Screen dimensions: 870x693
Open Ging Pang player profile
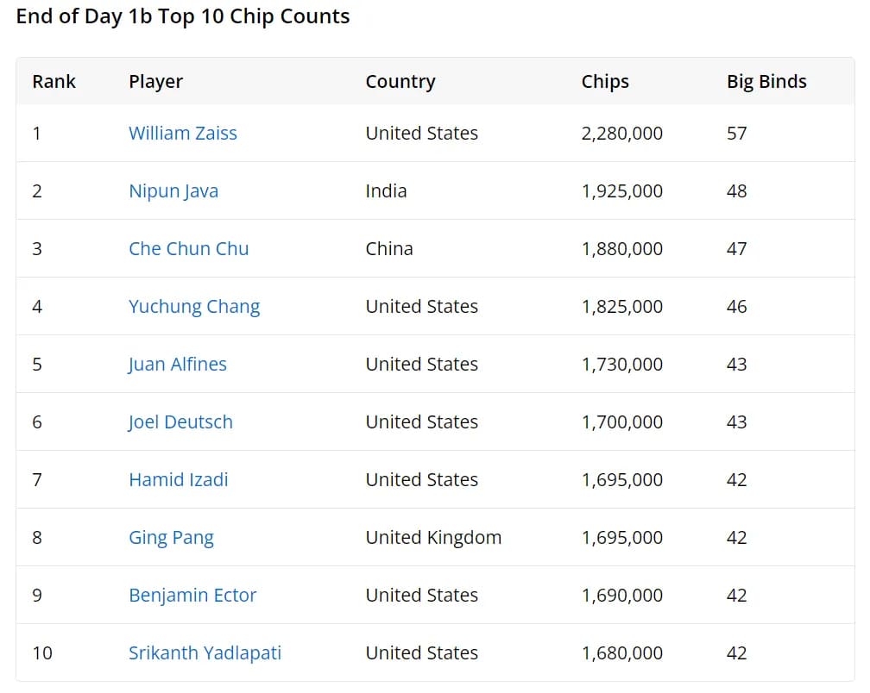point(171,538)
